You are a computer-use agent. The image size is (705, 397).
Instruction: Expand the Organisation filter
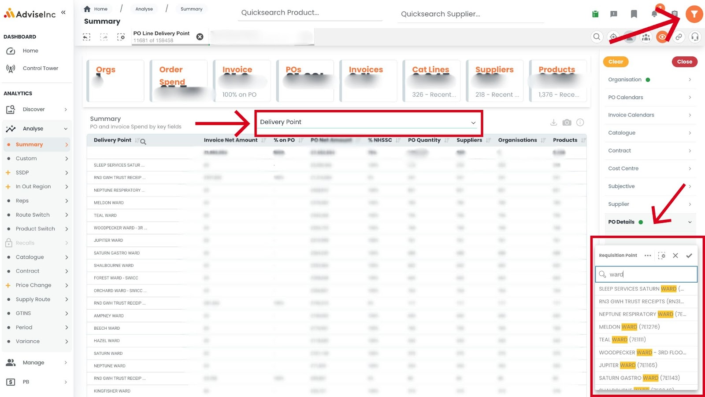649,80
